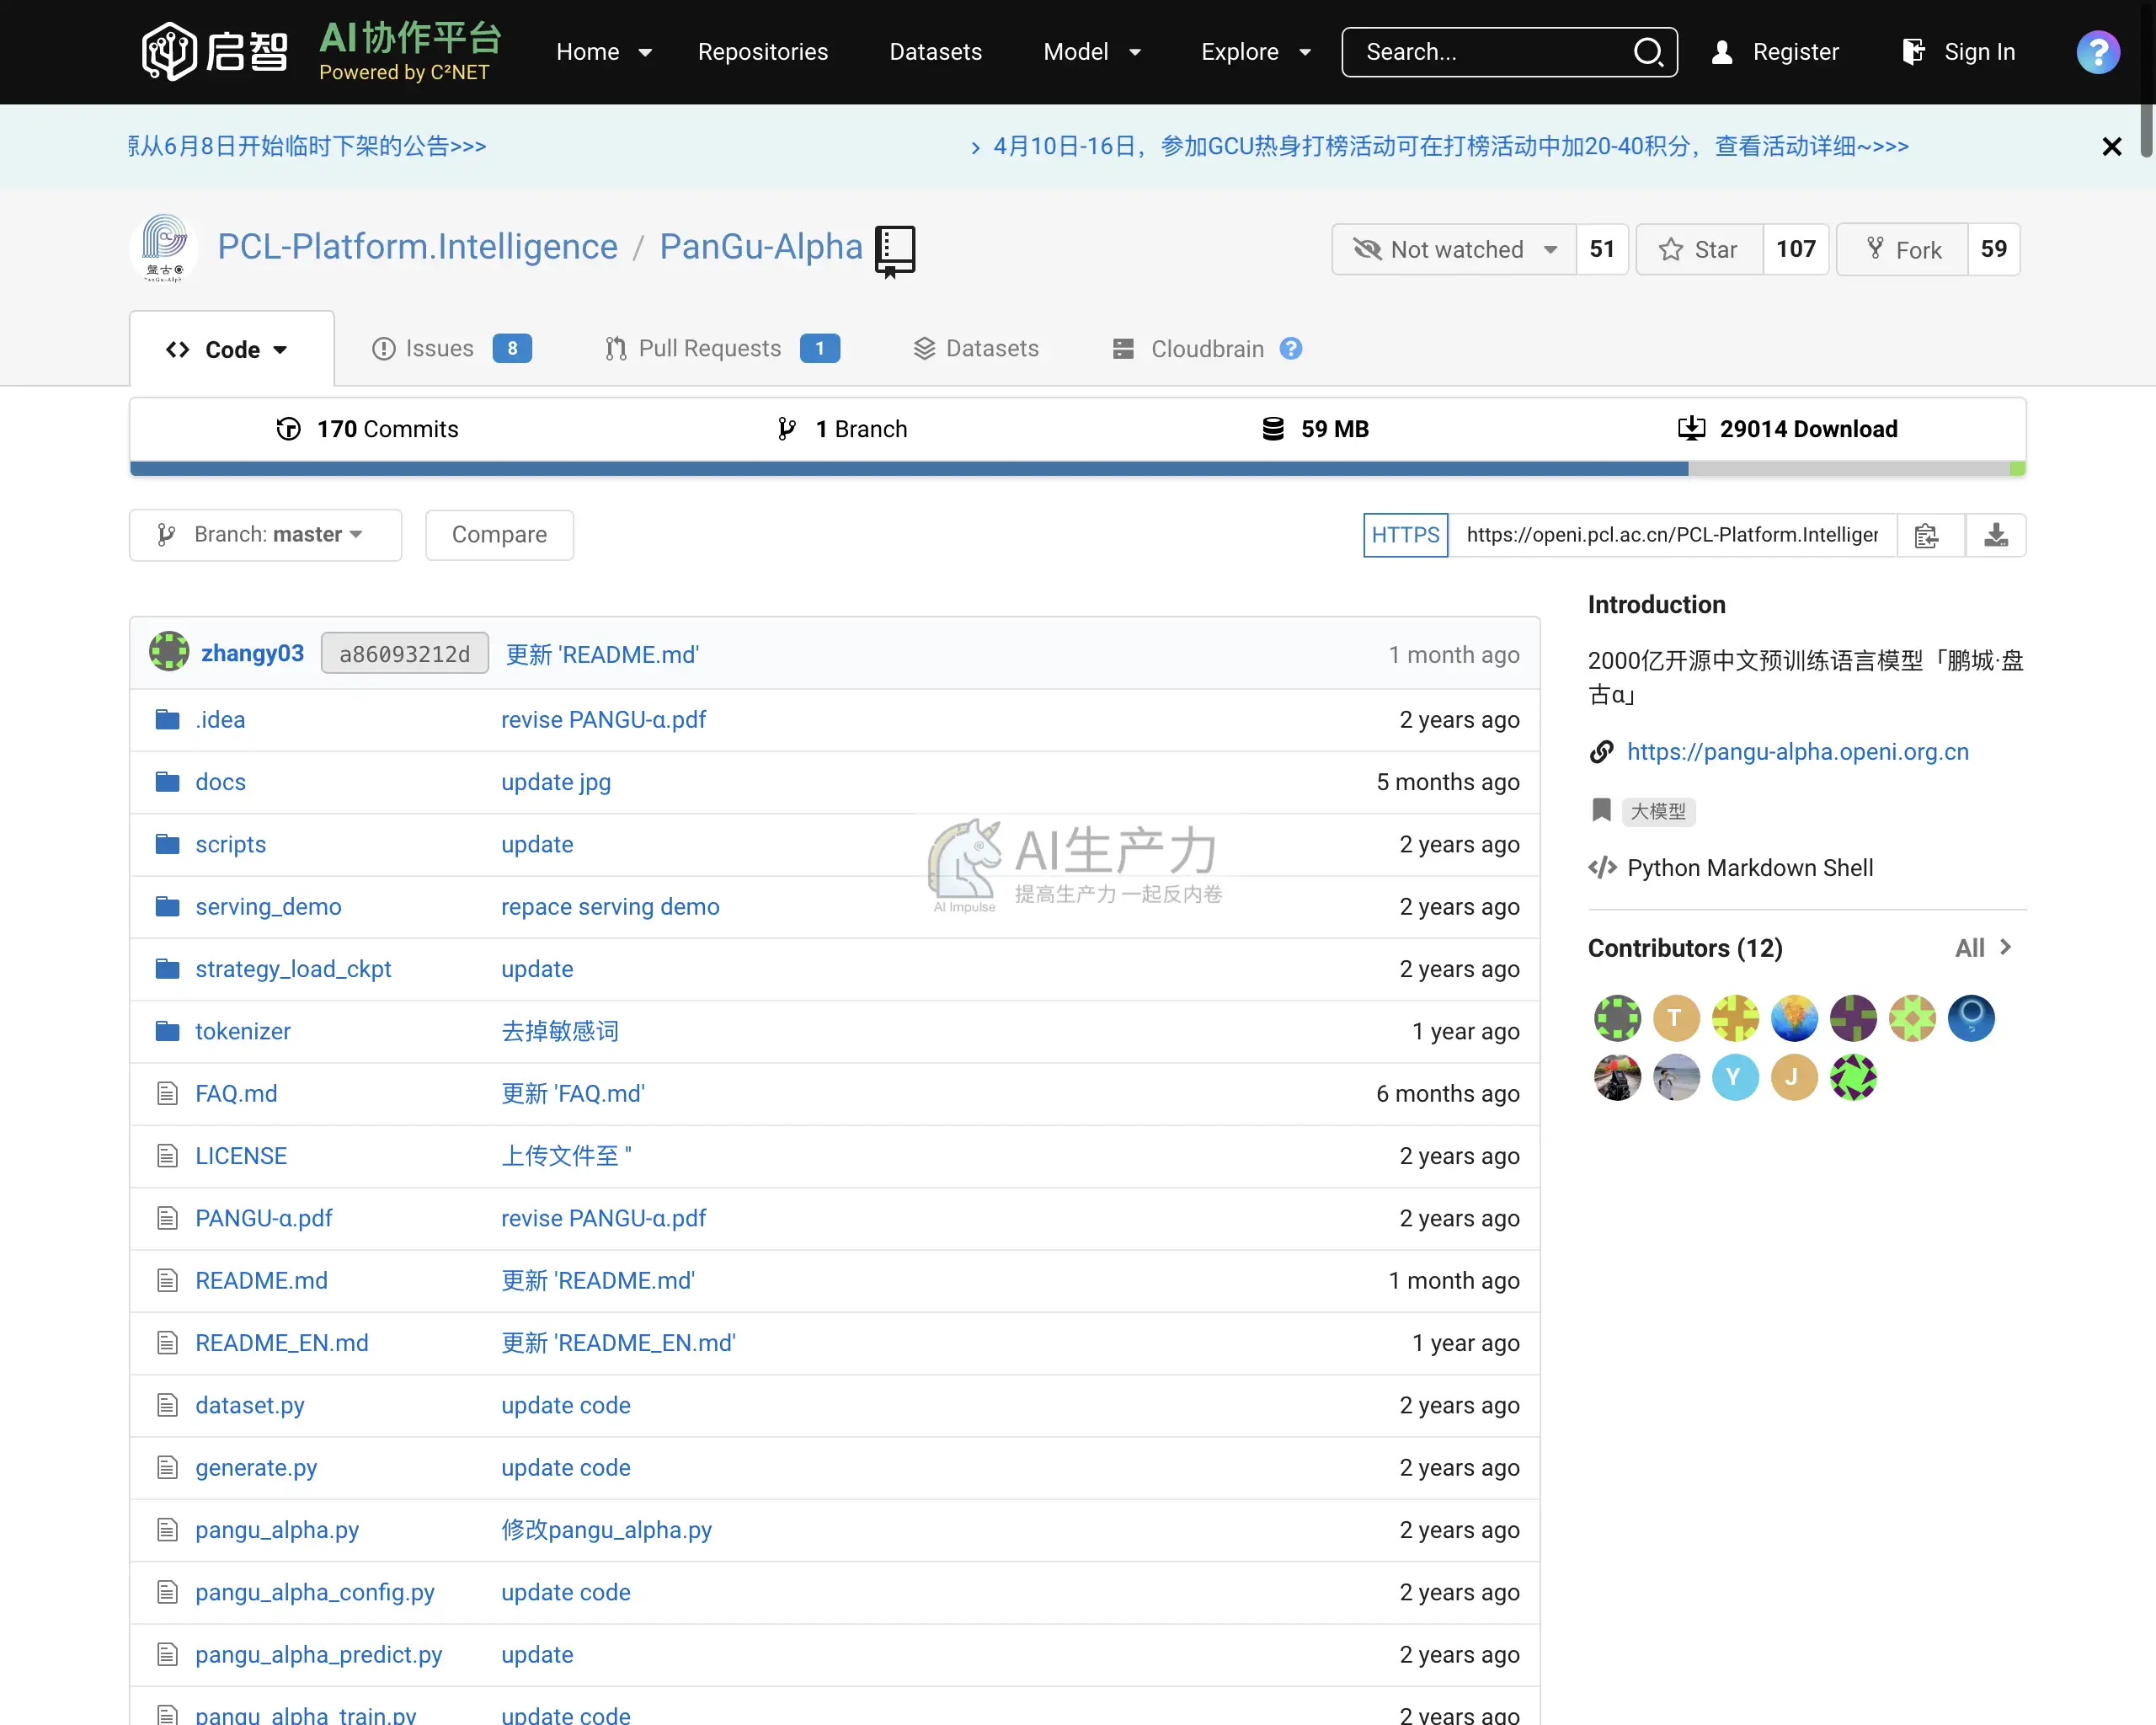Open the tokenizer folder
Image resolution: width=2156 pixels, height=1725 pixels.
pyautogui.click(x=243, y=1031)
